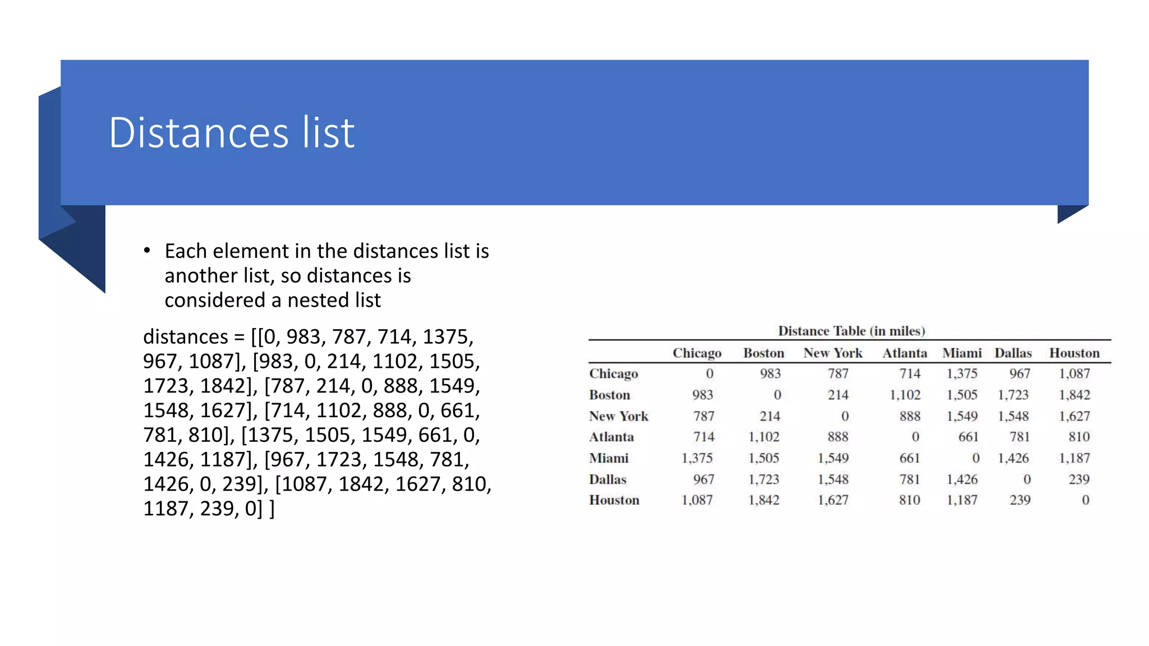Click the Dallas row label
The height and width of the screenshot is (646, 1149).
pyautogui.click(x=607, y=479)
